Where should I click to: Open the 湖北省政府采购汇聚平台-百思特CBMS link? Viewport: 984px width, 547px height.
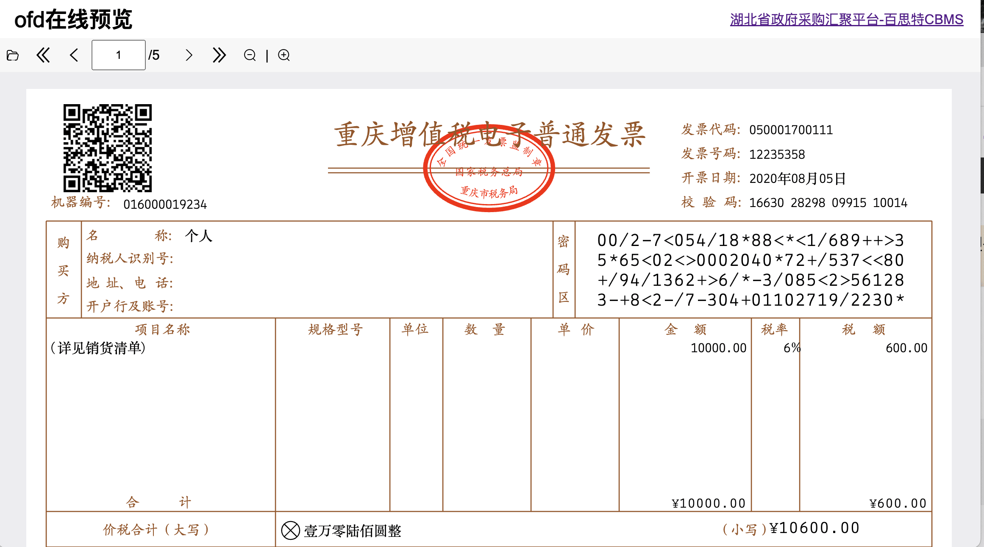coord(846,19)
